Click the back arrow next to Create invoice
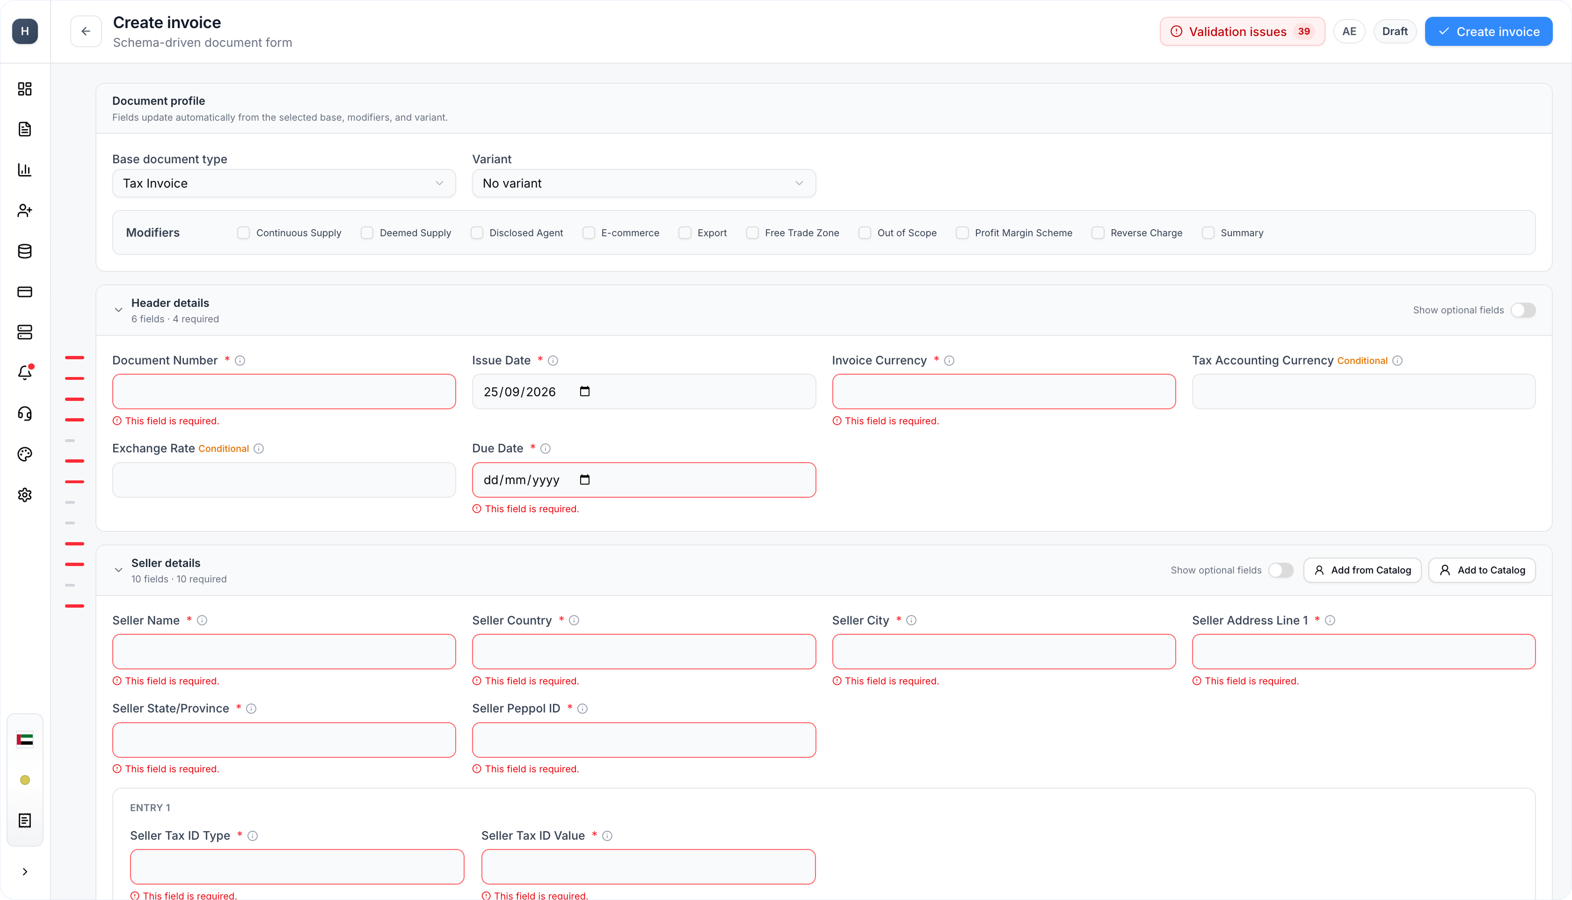 pyautogui.click(x=86, y=31)
